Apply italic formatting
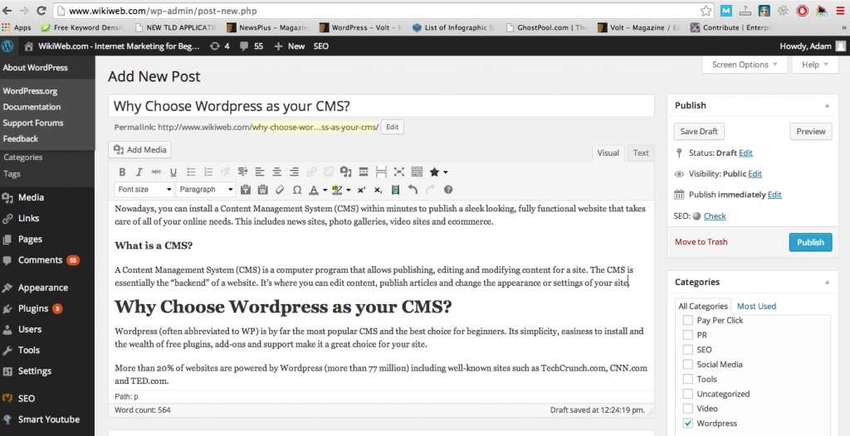This screenshot has width=850, height=436. 139,172
